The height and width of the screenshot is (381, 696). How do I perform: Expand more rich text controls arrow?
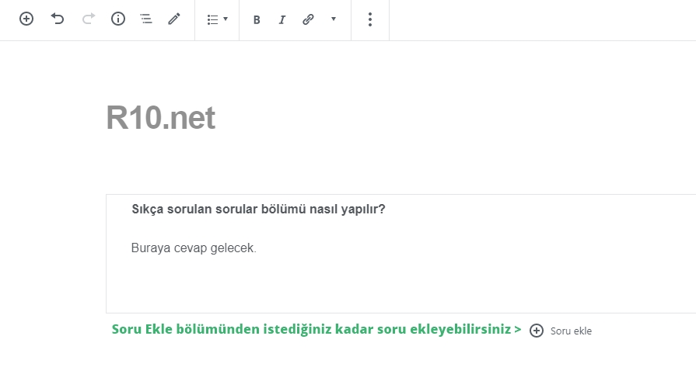coord(334,19)
